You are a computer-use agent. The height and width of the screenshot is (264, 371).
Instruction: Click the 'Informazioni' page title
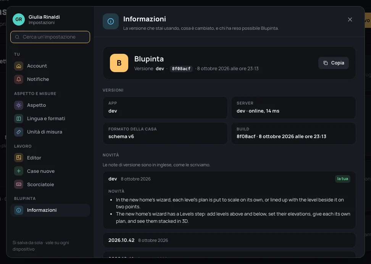(x=145, y=19)
